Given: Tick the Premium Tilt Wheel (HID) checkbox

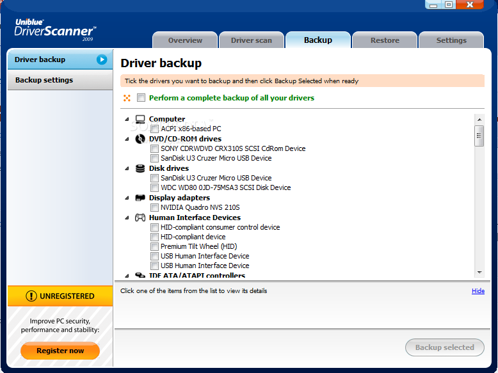Looking at the screenshot, I should (154, 247).
